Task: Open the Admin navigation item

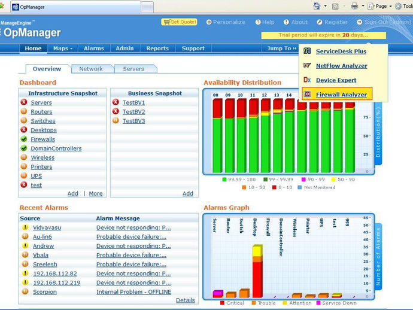Action: coord(124,48)
